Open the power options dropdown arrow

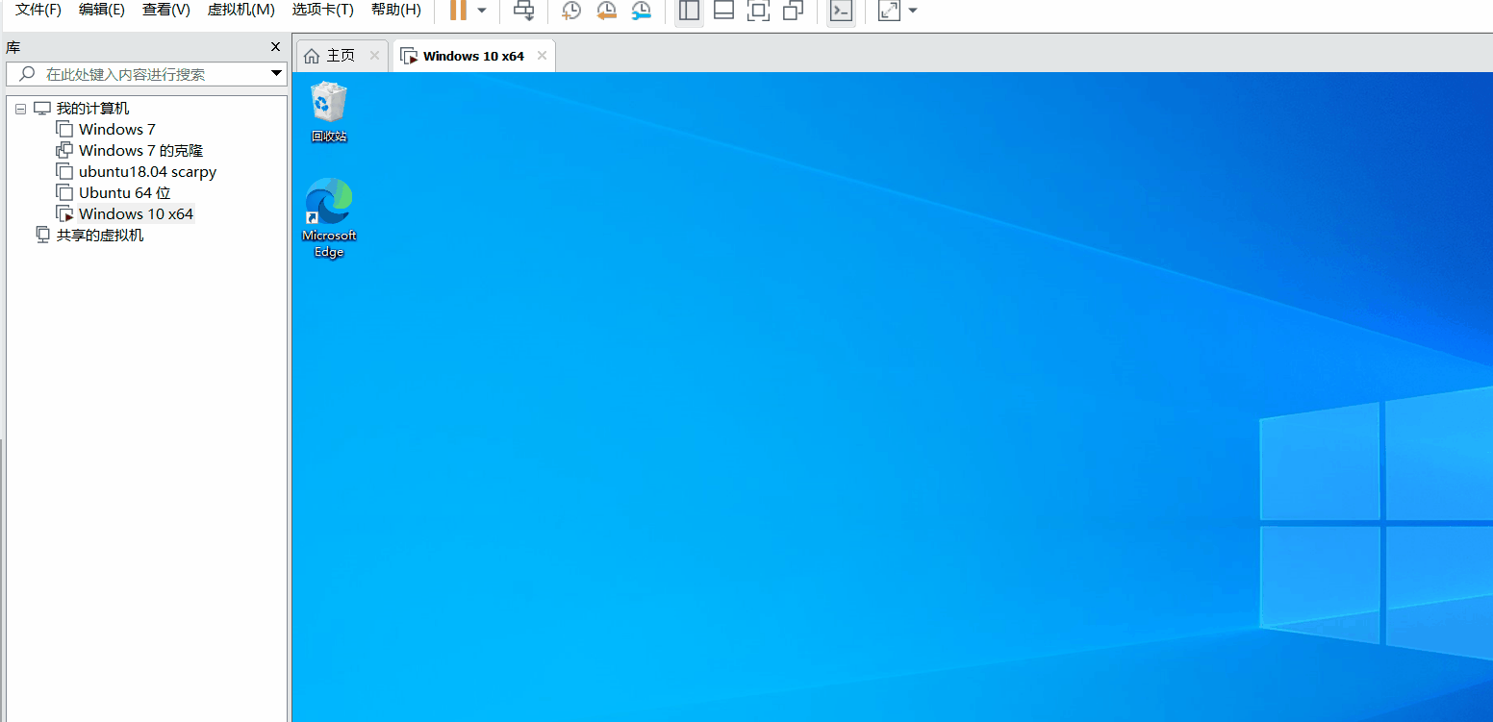(x=482, y=11)
